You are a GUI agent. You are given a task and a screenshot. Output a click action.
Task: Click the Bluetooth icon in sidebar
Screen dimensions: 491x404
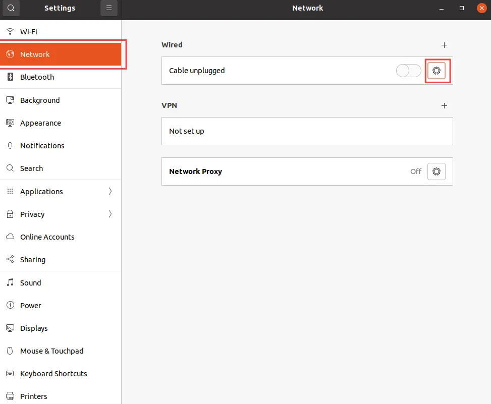10,77
